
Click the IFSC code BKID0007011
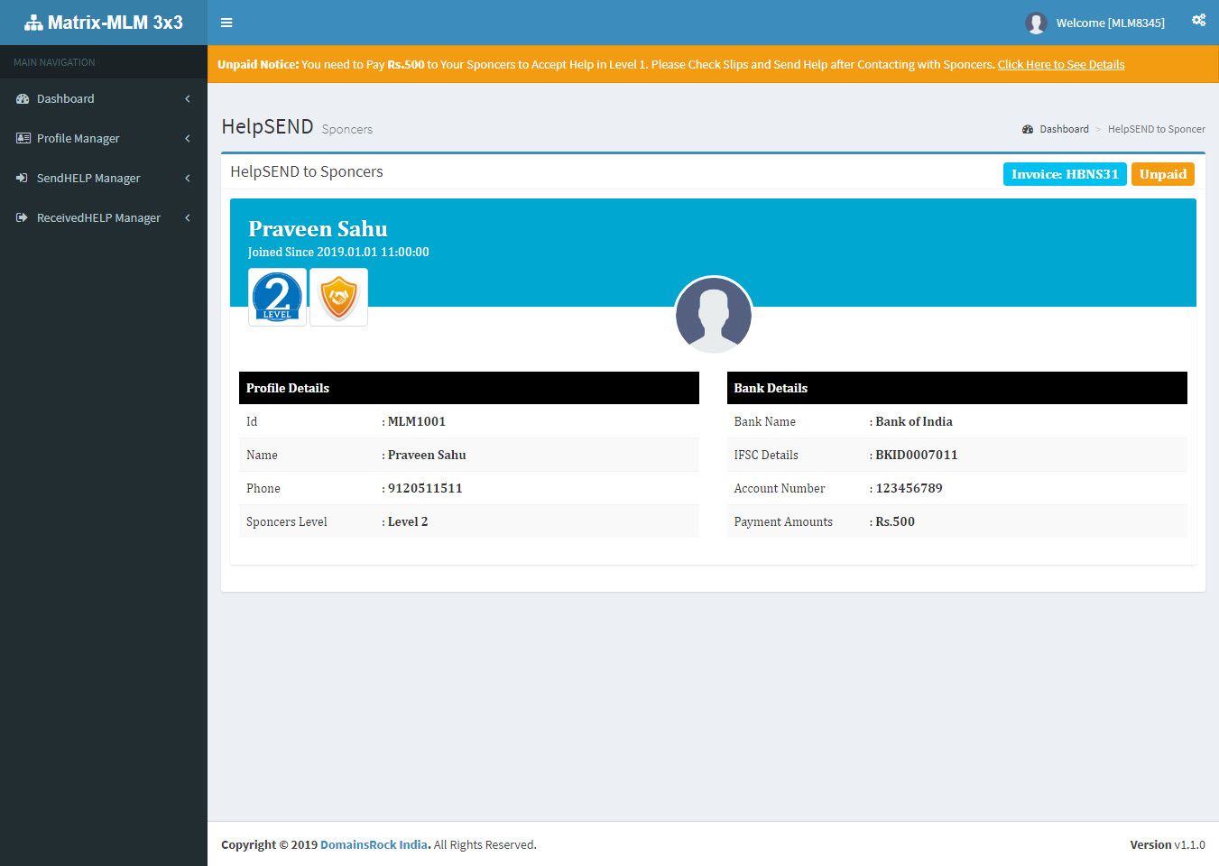917,455
